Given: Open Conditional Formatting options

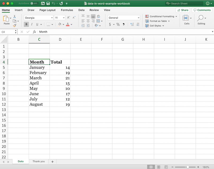Looking at the screenshot, I should [160, 16].
